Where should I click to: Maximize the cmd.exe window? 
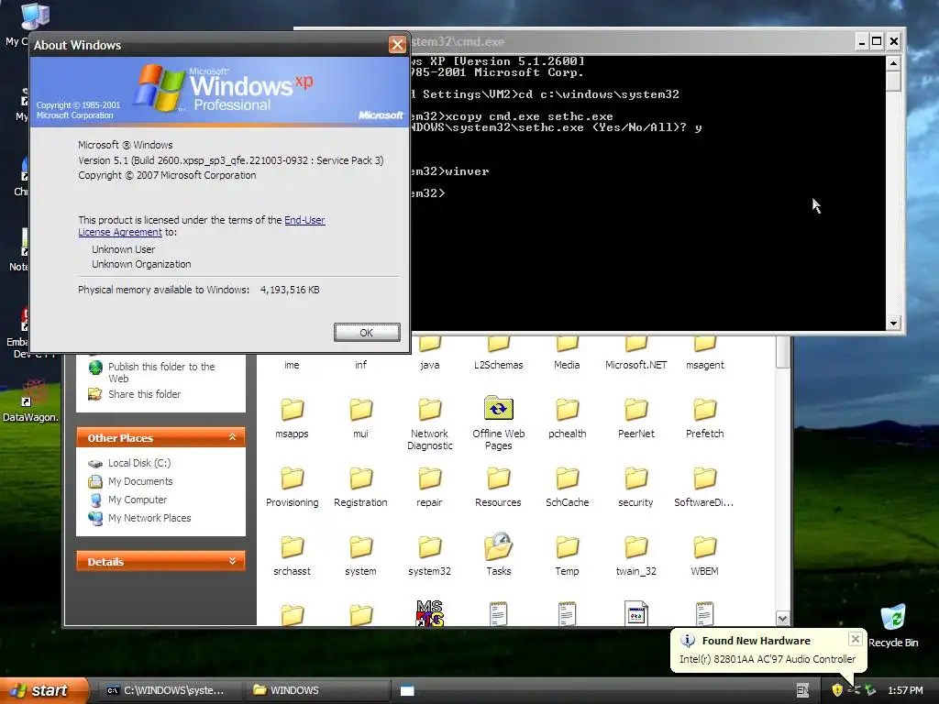click(x=877, y=41)
